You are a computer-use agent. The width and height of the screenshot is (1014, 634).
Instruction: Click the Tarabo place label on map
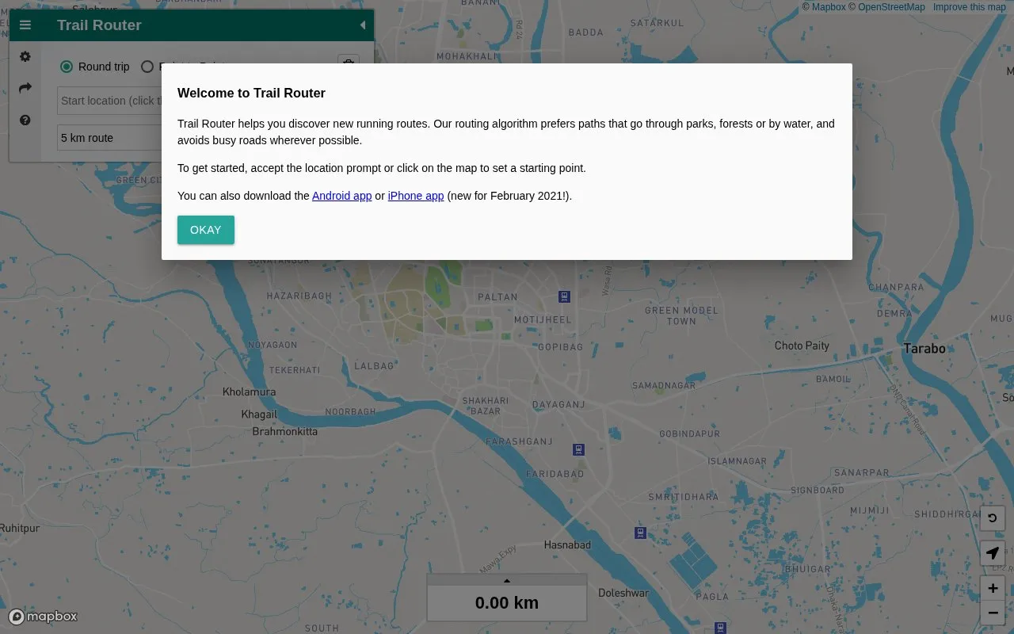pyautogui.click(x=924, y=349)
